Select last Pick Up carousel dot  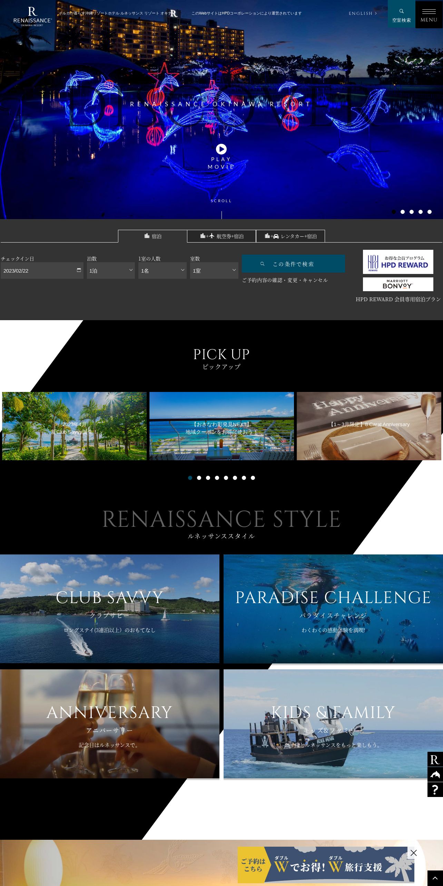point(253,478)
